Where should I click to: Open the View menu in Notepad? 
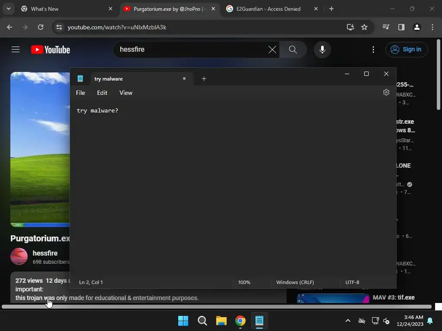click(x=126, y=93)
